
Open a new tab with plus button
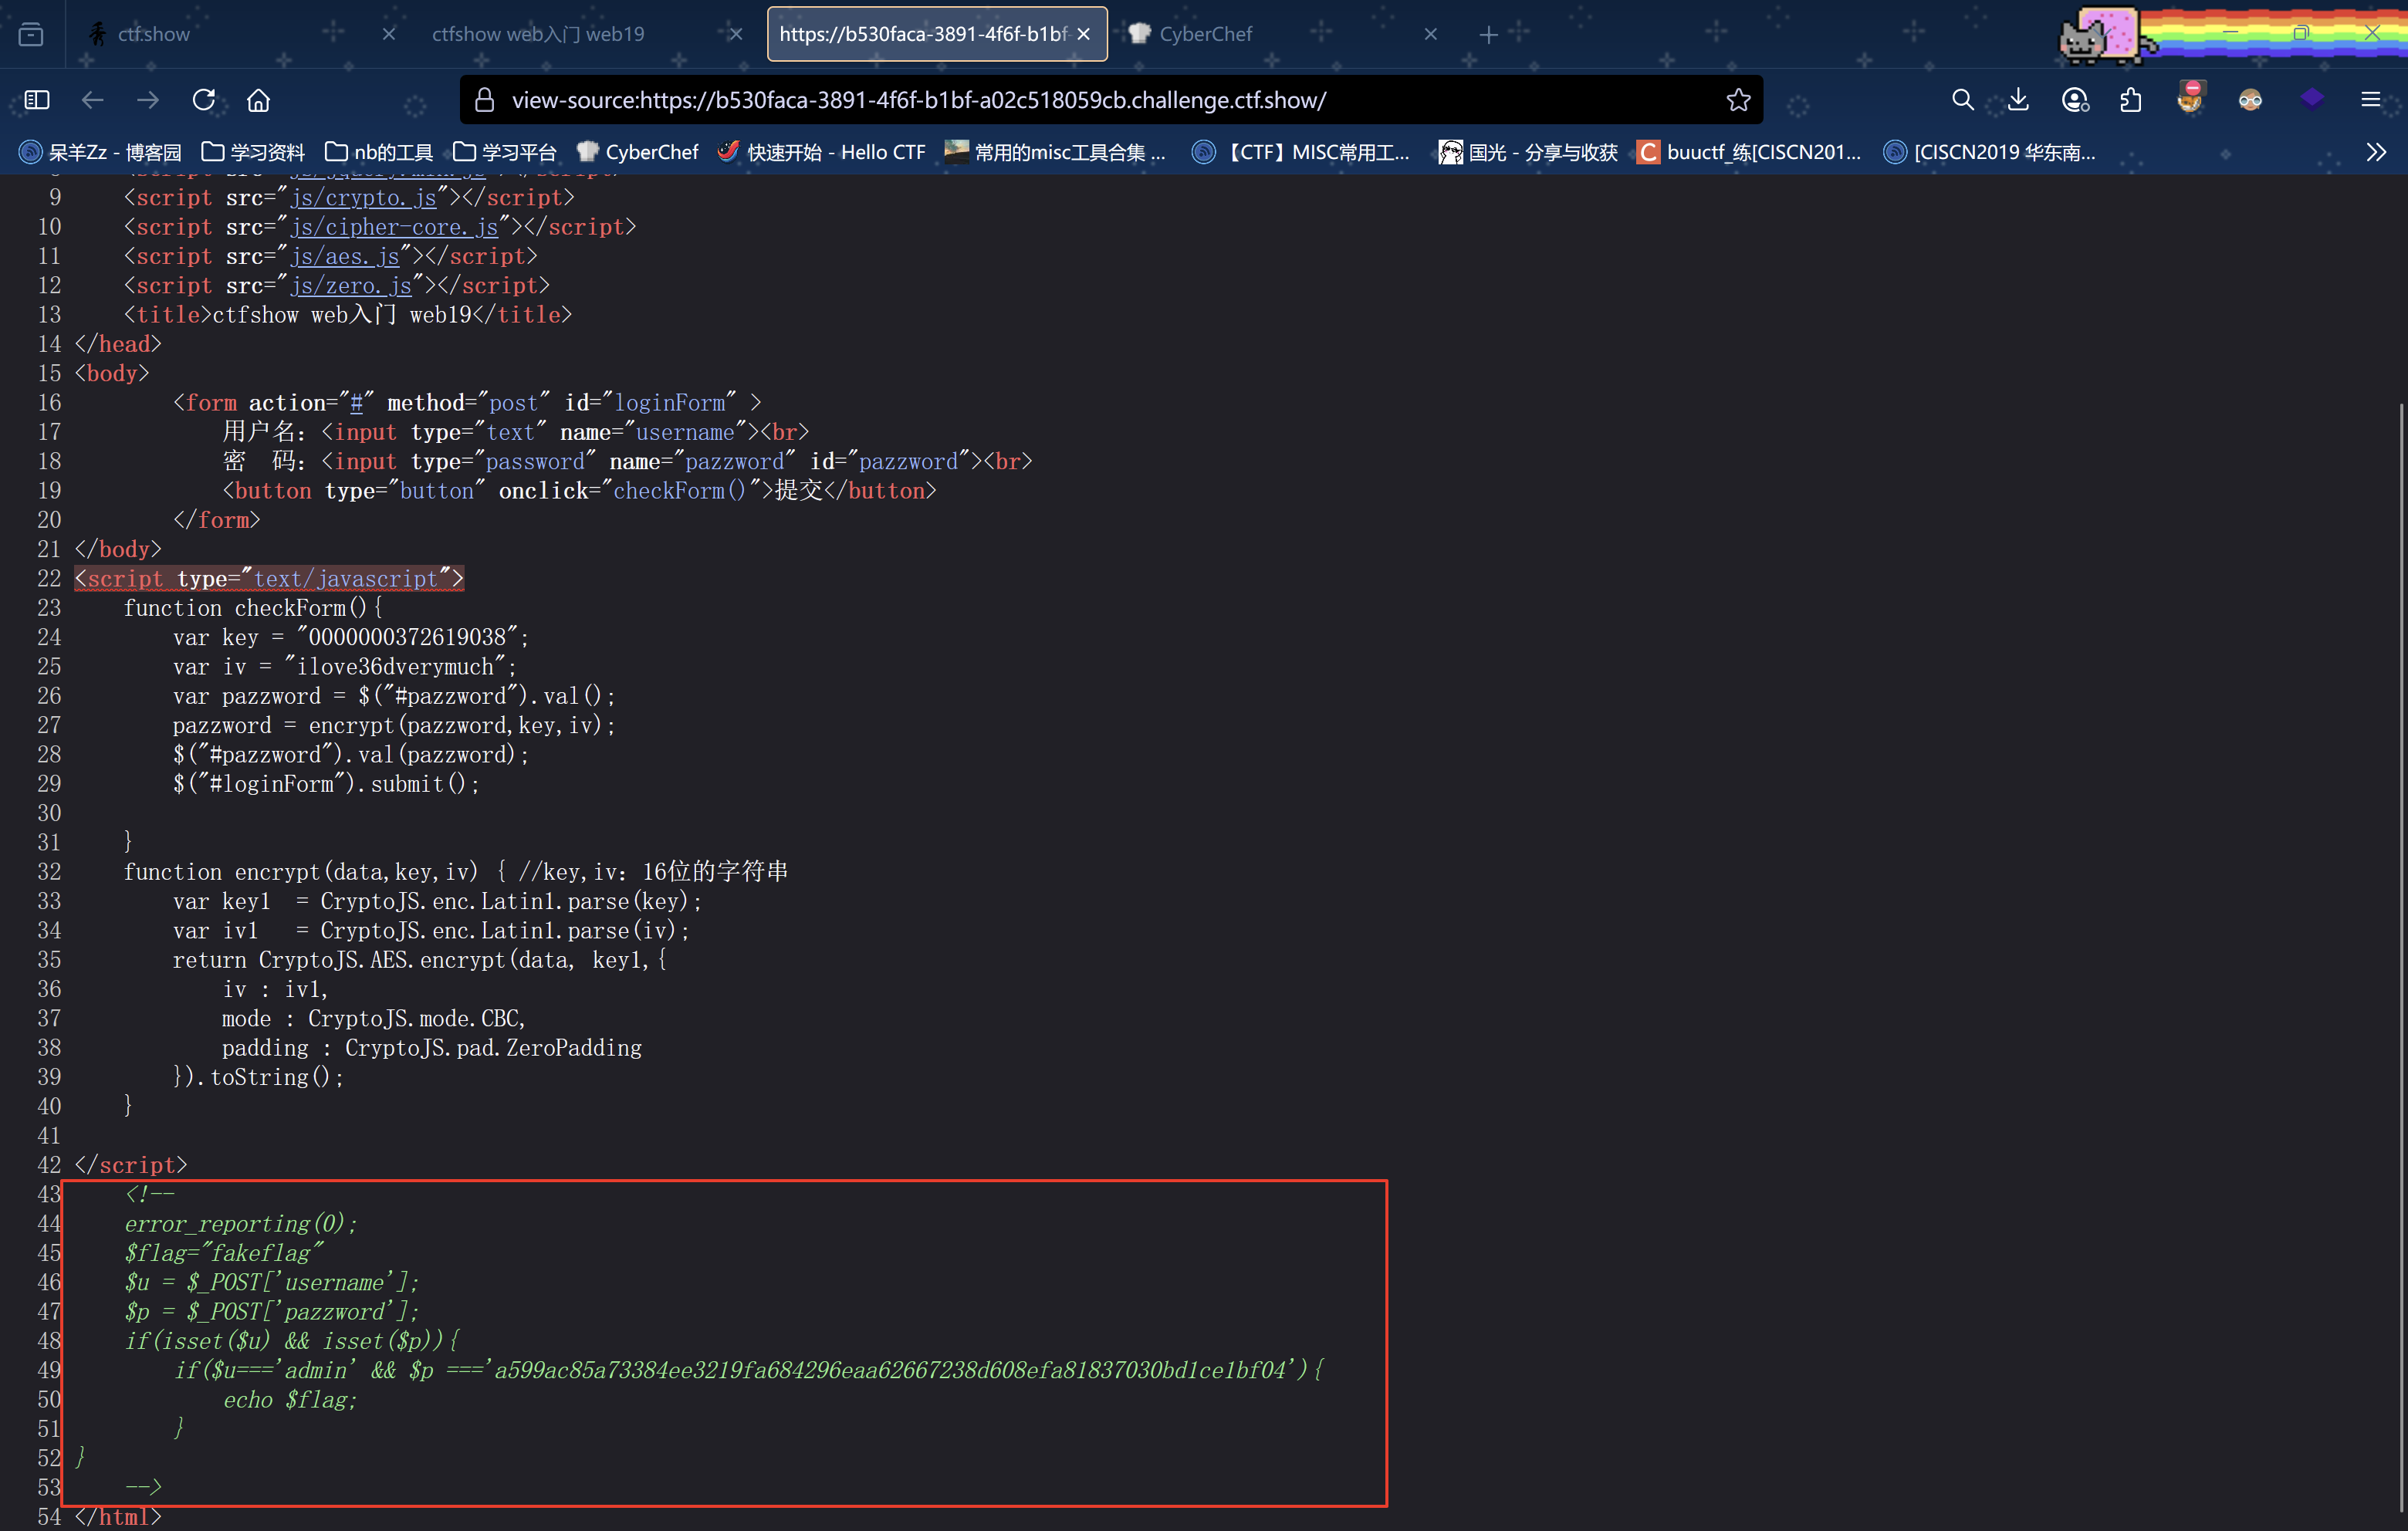(x=1488, y=35)
